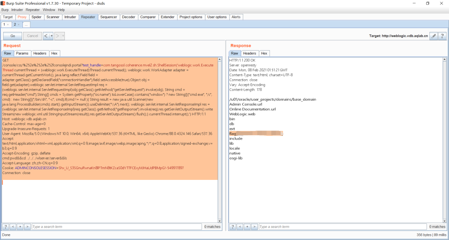Image resolution: width=449 pixels, height=240 pixels.
Task: Click 'HTTP/1.1 200 OK' status line in response
Action: coord(242,60)
